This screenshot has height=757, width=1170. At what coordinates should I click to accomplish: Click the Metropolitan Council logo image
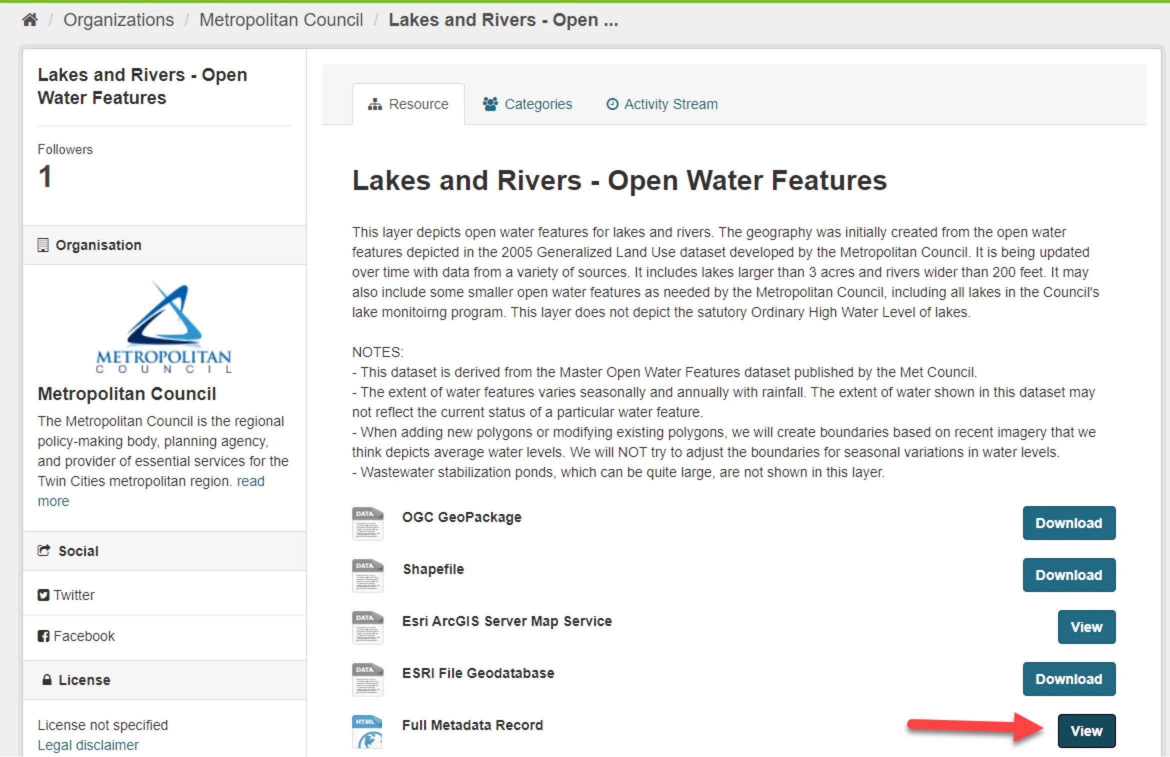click(163, 327)
